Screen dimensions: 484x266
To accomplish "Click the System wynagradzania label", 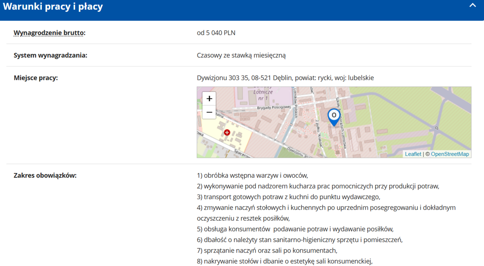I will point(50,55).
